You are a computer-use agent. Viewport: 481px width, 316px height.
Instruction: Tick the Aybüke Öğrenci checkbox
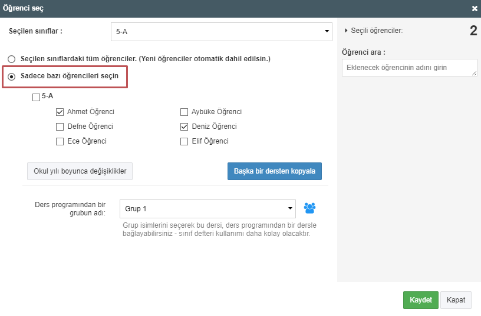(184, 112)
